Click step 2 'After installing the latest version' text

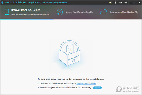(x=65, y=88)
